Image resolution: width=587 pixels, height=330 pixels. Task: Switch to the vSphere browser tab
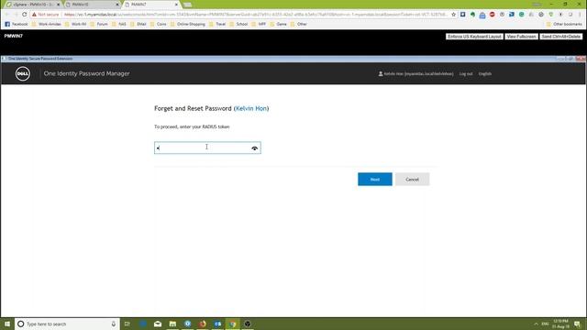[x=32, y=5]
